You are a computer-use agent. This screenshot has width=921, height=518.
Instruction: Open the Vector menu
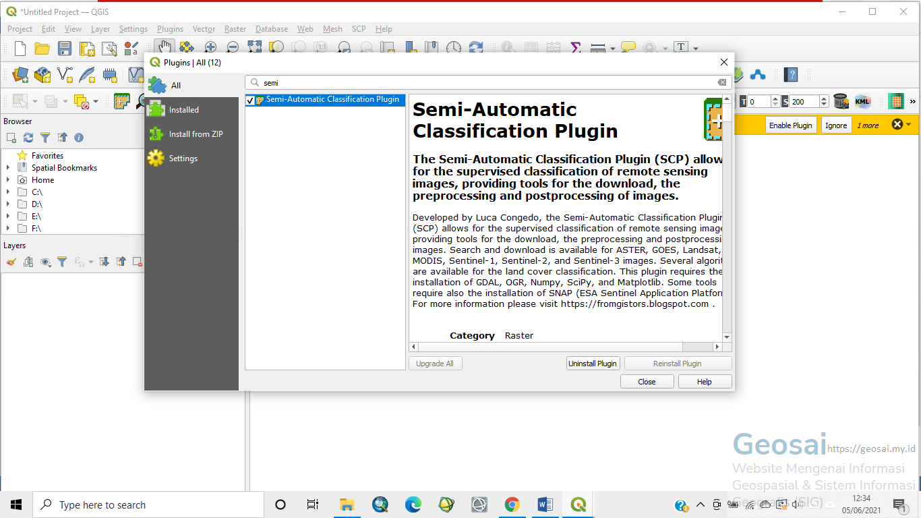pos(204,29)
